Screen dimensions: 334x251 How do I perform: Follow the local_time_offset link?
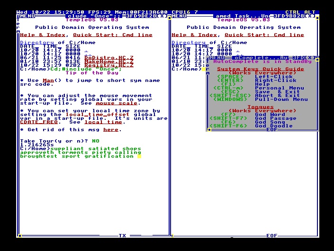point(98,115)
